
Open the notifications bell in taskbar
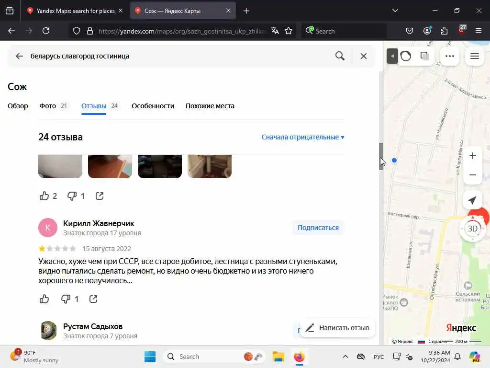pyautogui.click(x=457, y=356)
